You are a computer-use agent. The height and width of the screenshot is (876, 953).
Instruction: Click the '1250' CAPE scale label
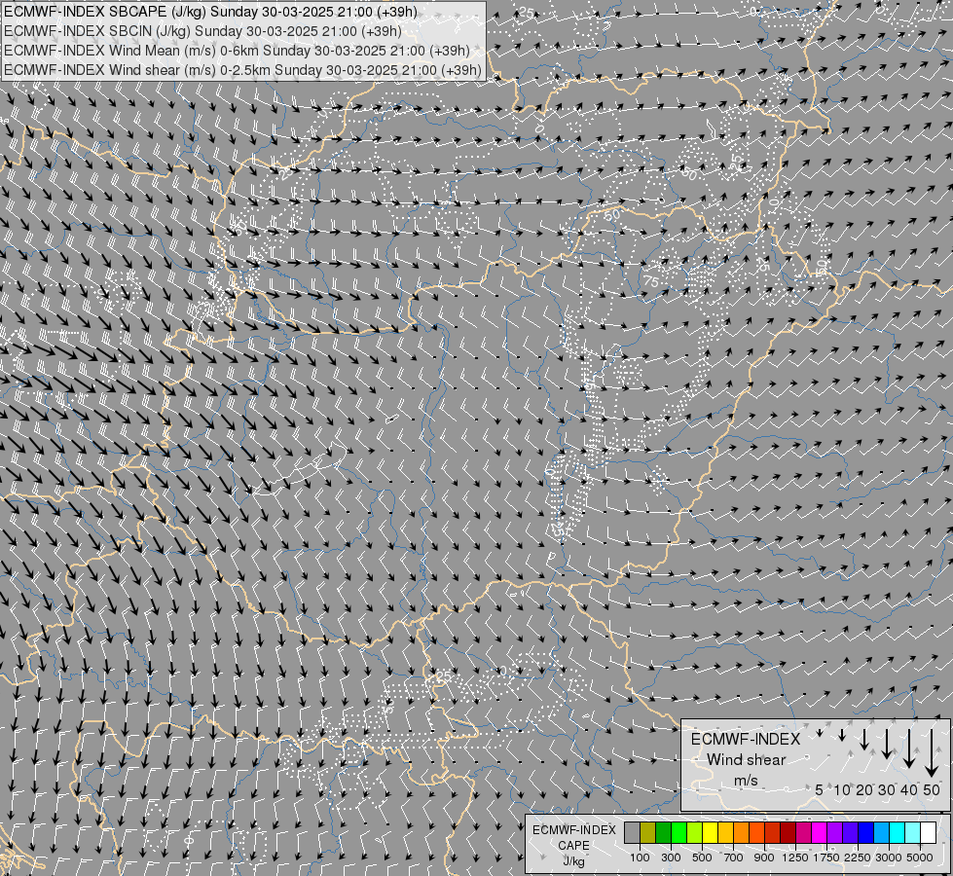[795, 858]
